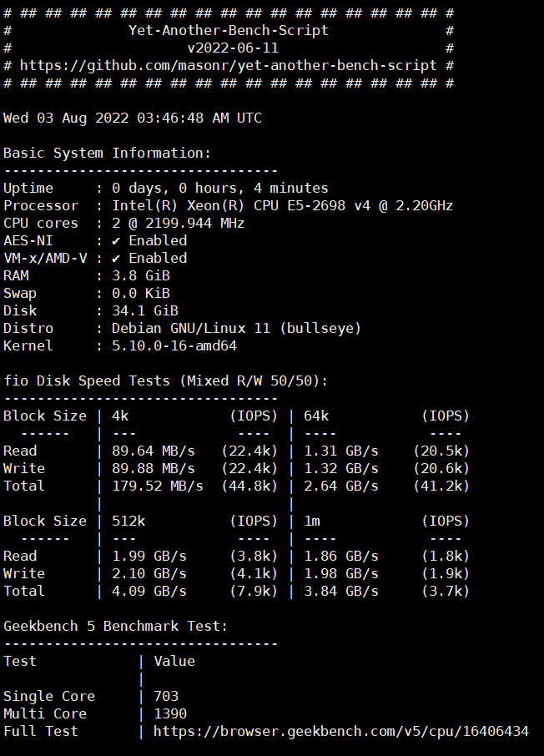Click the 512k Write 2.10 GB/s value
The height and width of the screenshot is (756, 544).
(149, 574)
